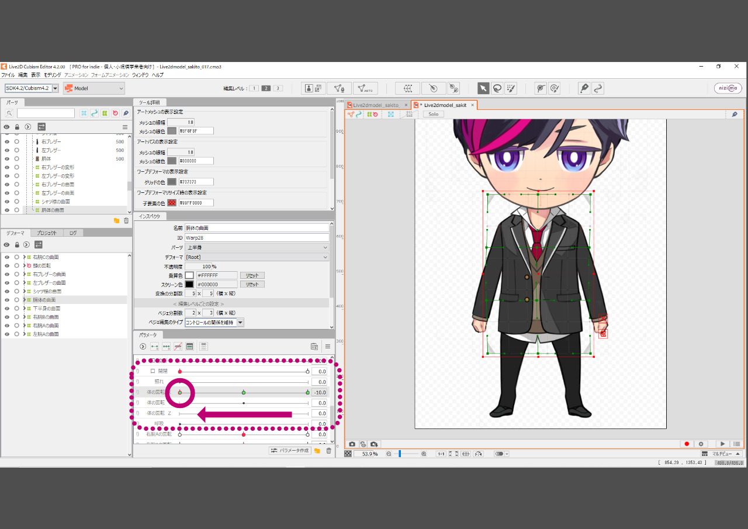748x529 pixels.
Task: Open the Parts panel hamburger menu
Action: [x=124, y=127]
